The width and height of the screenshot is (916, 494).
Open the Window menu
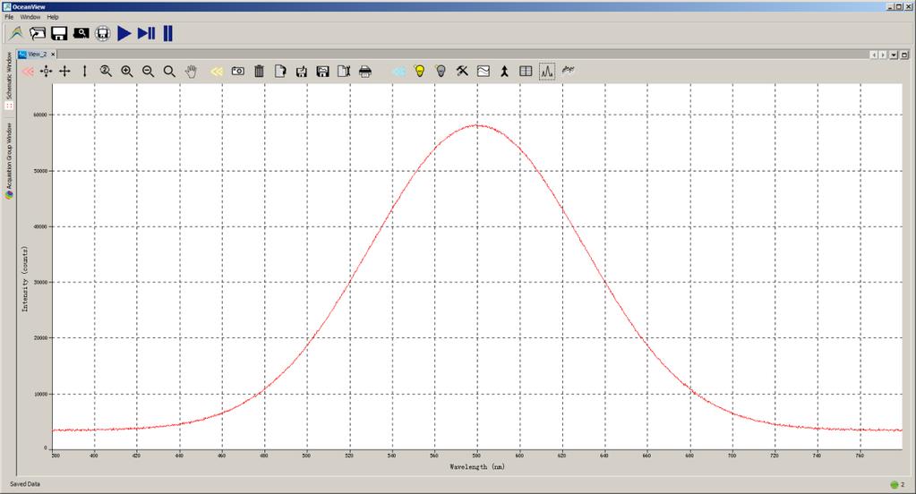30,17
